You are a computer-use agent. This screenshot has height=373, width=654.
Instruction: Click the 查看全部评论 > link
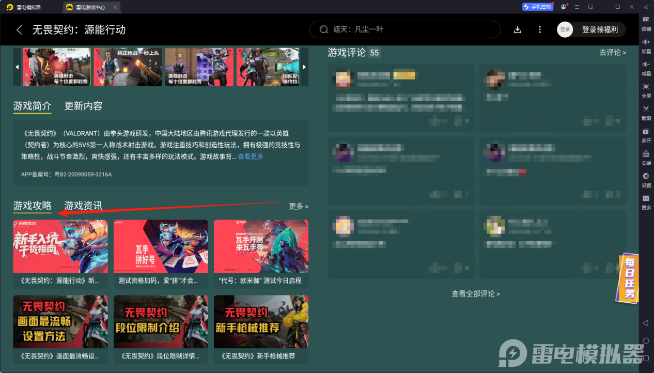[x=476, y=293]
